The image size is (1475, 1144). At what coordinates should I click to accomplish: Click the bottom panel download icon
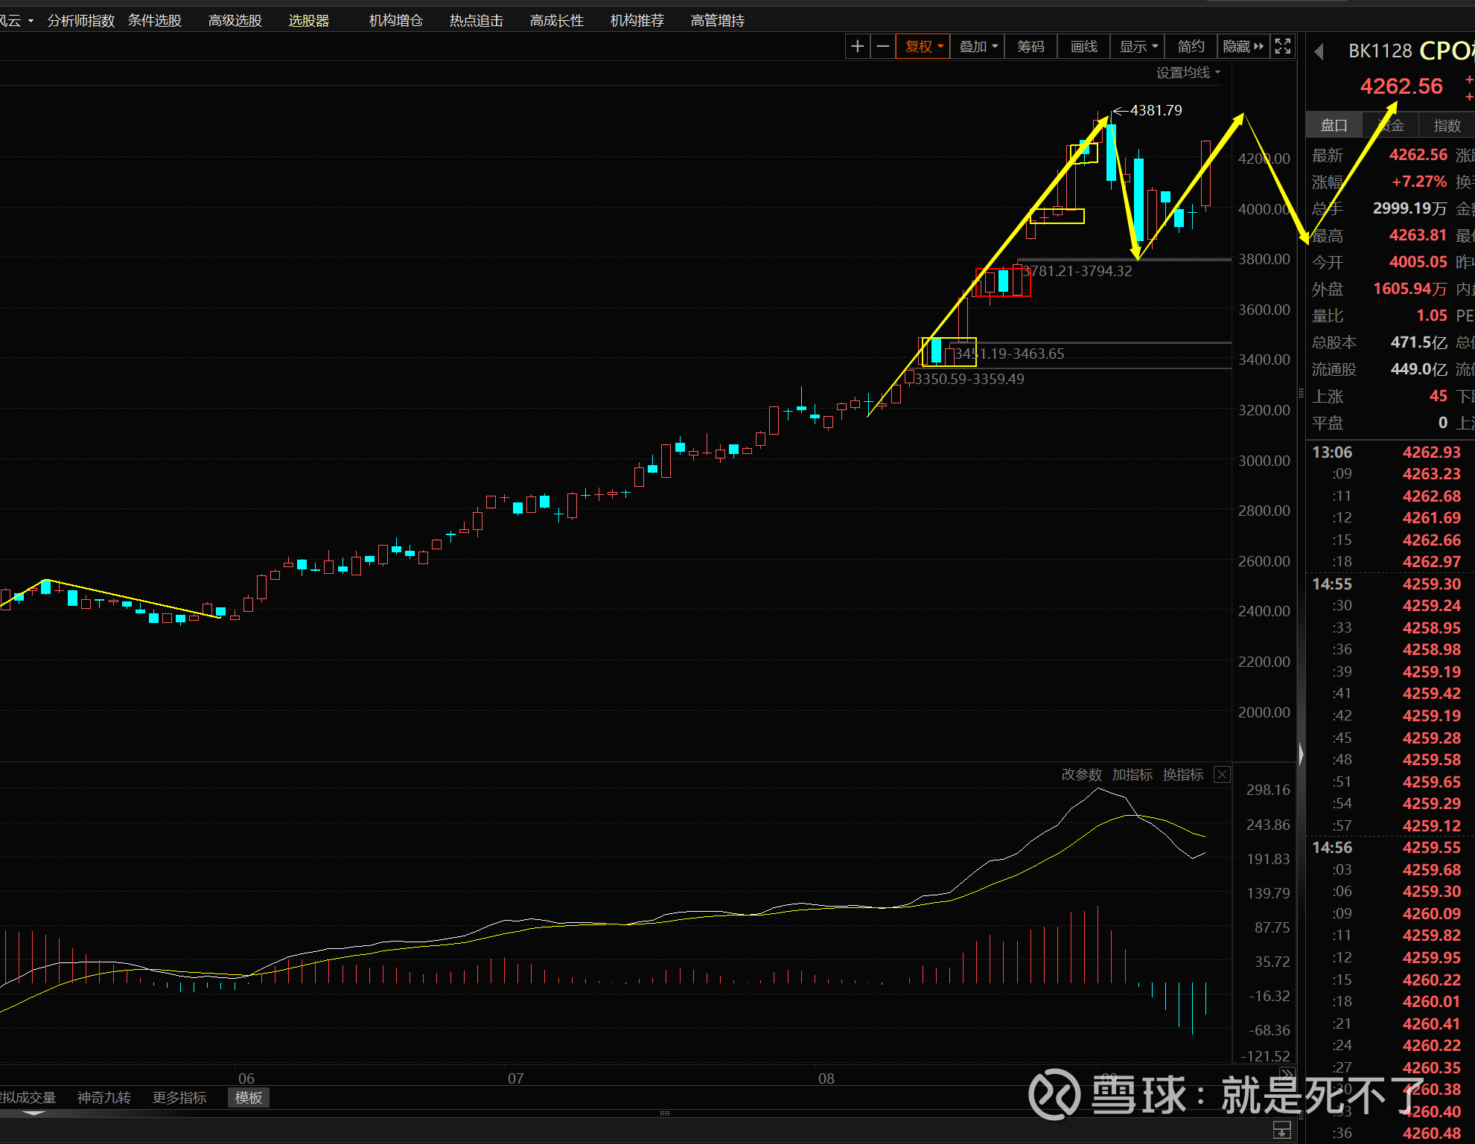click(1282, 1129)
